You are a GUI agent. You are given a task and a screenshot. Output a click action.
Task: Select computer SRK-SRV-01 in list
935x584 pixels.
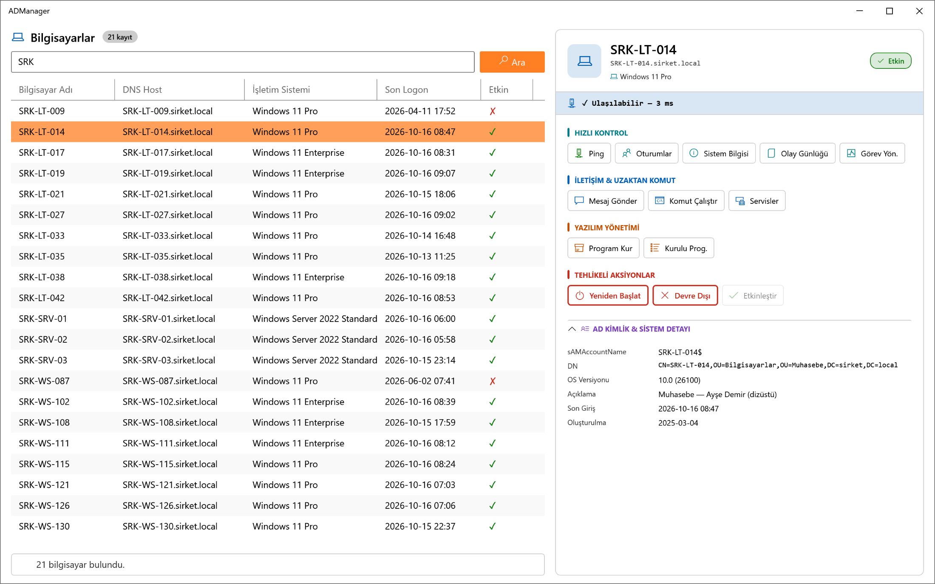pos(278,319)
